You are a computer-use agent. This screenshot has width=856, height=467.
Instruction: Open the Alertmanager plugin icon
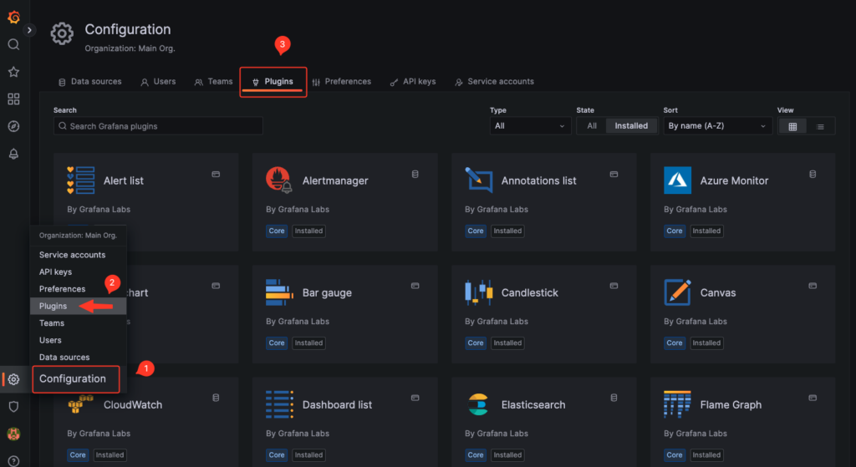pos(279,180)
